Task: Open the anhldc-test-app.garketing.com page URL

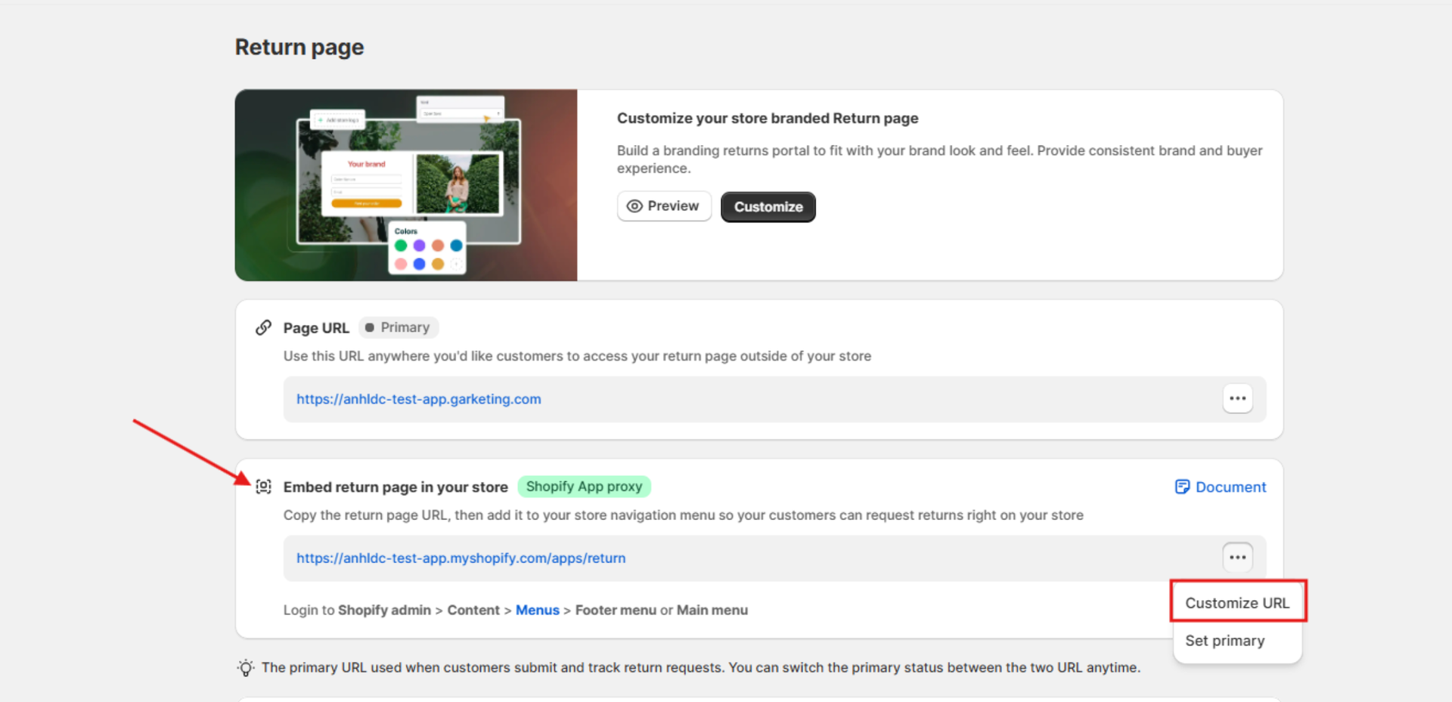Action: click(418, 399)
